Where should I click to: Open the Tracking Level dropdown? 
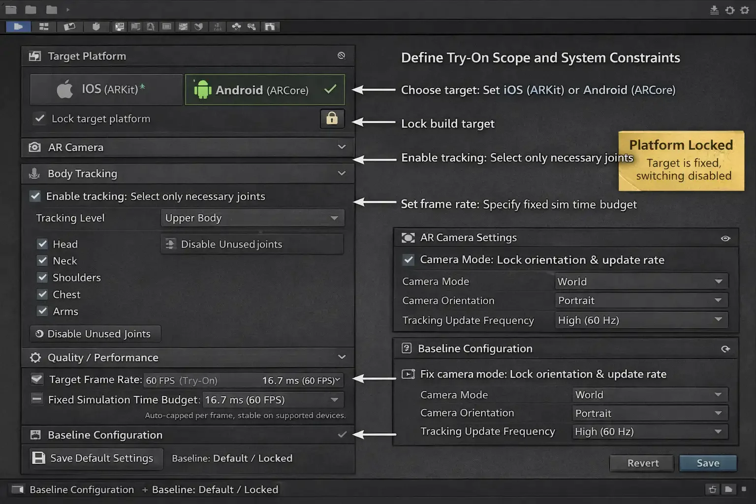point(252,218)
